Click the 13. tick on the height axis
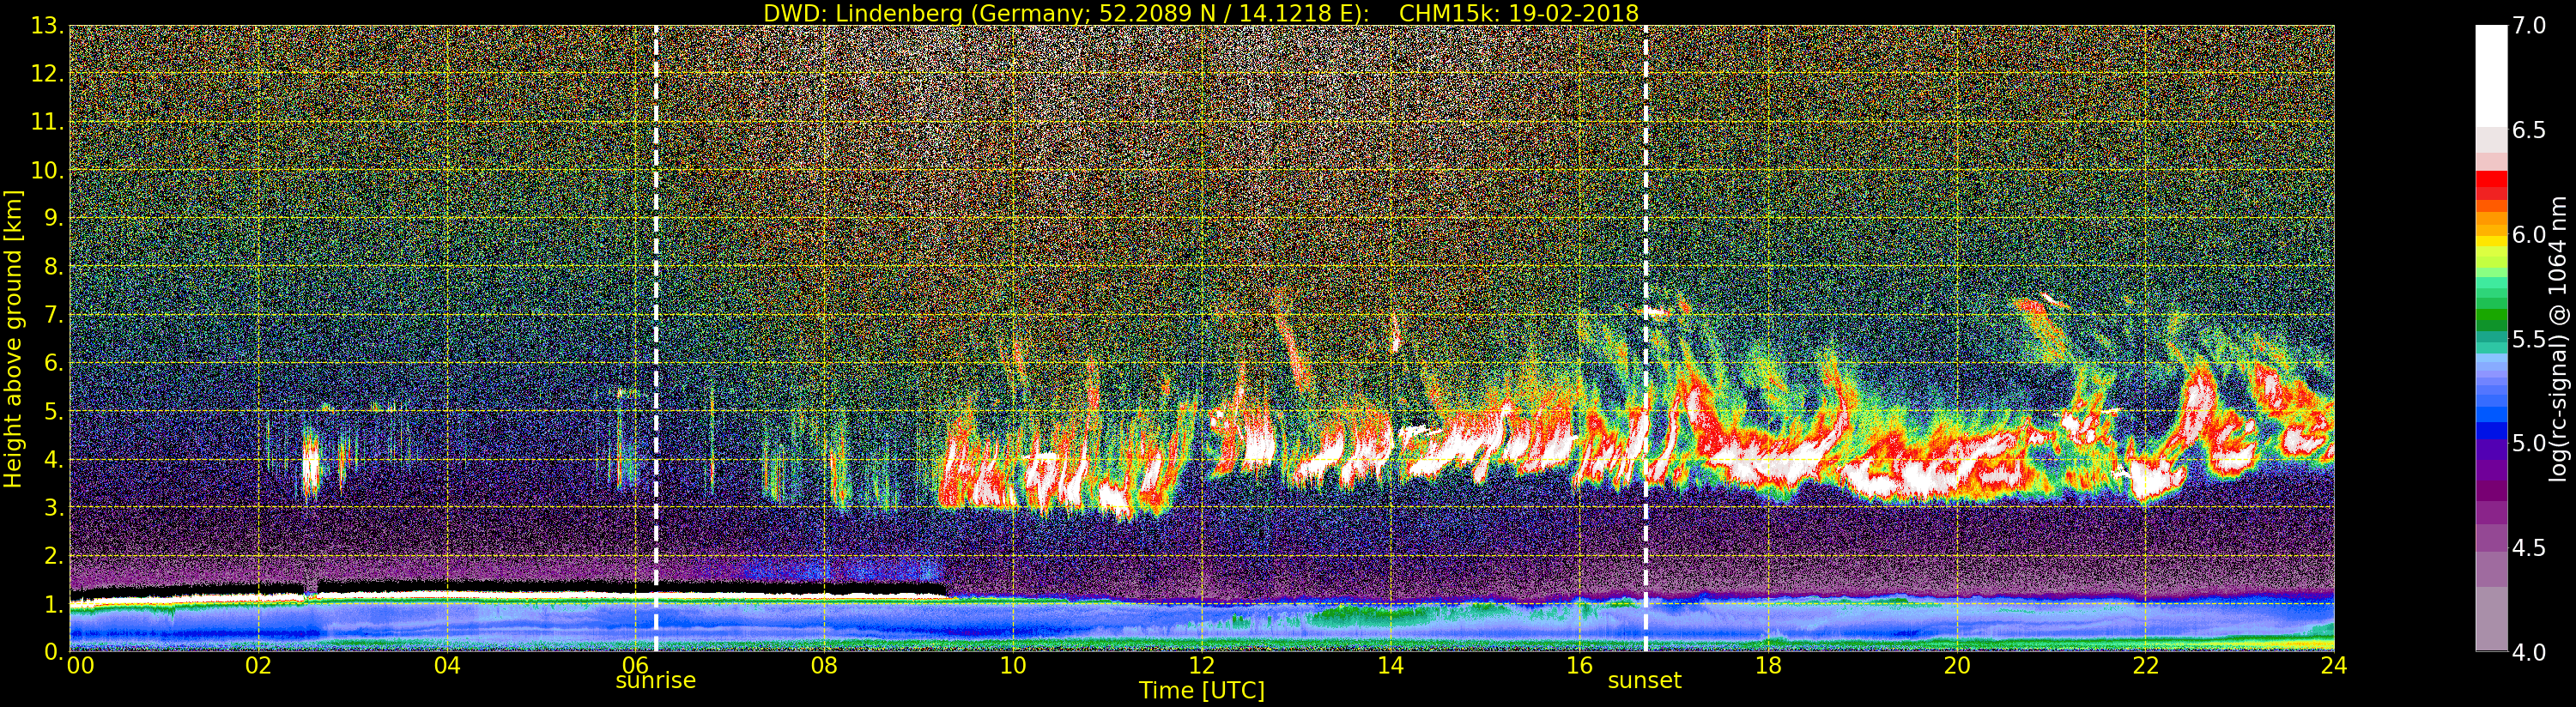Screen dimensions: 2576x707 (46, 26)
